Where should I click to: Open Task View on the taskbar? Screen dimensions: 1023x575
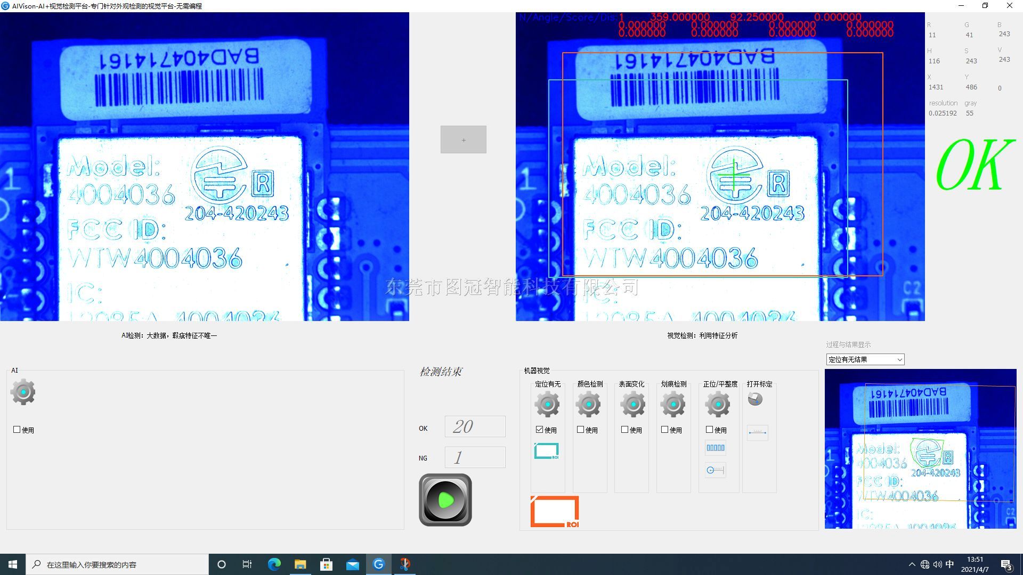click(247, 564)
